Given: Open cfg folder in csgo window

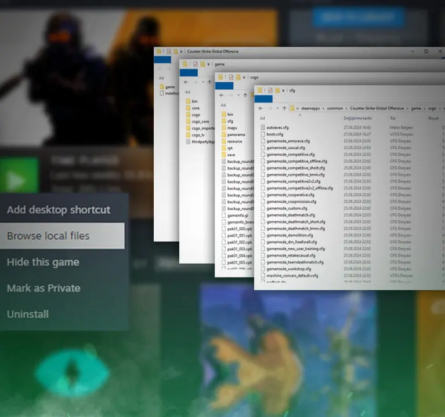Looking at the screenshot, I should click(x=227, y=121).
